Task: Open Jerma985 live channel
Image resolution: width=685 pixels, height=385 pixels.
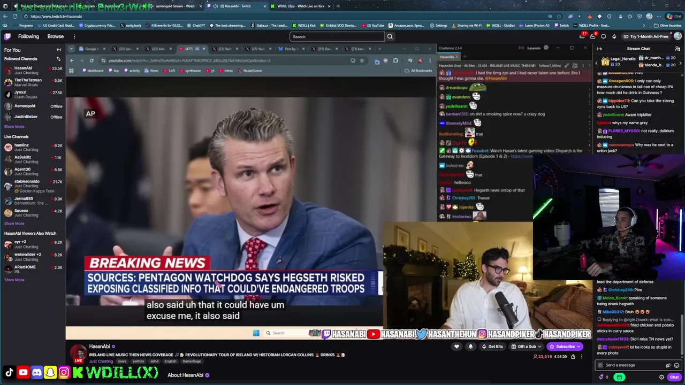Action: coord(33,201)
